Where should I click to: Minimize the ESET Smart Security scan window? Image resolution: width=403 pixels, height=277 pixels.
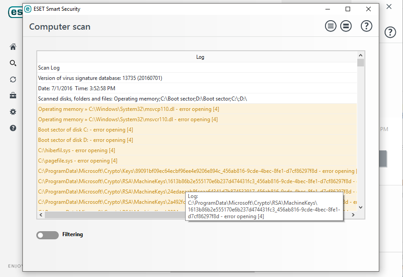tap(328, 9)
